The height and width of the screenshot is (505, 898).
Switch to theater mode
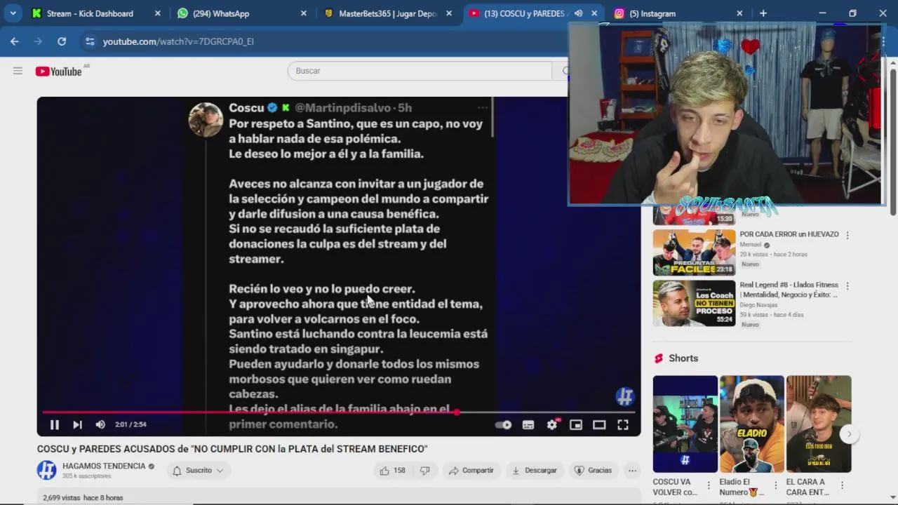click(x=599, y=424)
